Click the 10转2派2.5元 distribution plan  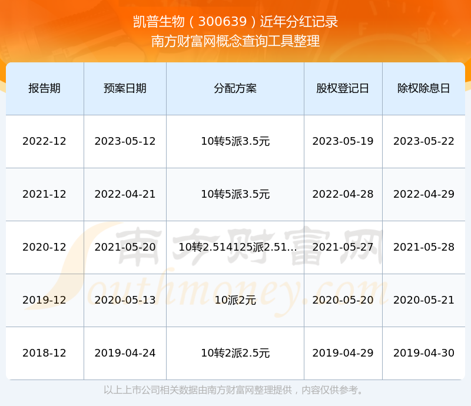(x=235, y=353)
